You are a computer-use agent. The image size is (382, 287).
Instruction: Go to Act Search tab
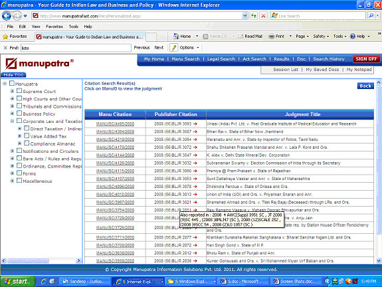click(x=254, y=59)
